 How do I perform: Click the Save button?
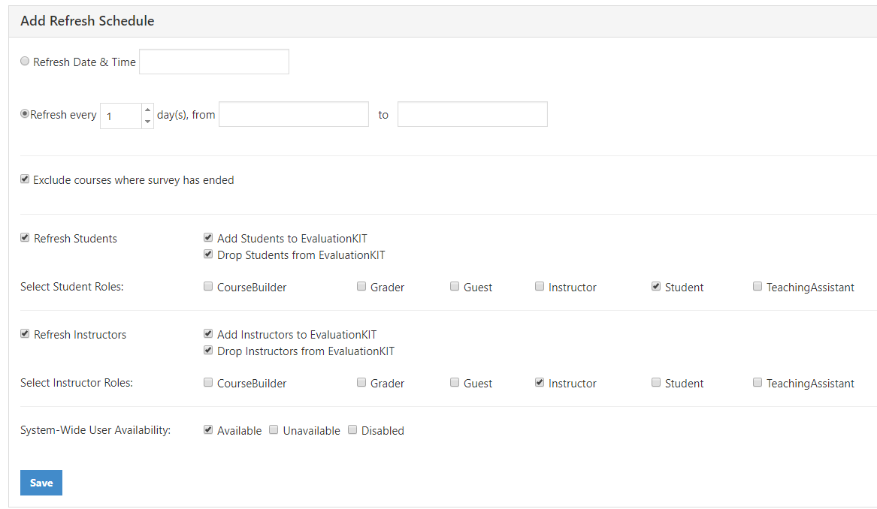(41, 483)
